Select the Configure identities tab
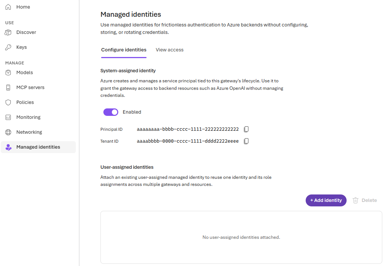 (x=124, y=50)
